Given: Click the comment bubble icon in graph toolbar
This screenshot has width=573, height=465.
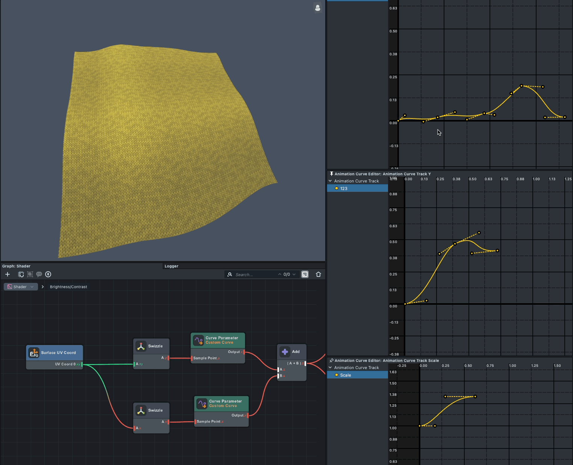Looking at the screenshot, I should point(39,274).
